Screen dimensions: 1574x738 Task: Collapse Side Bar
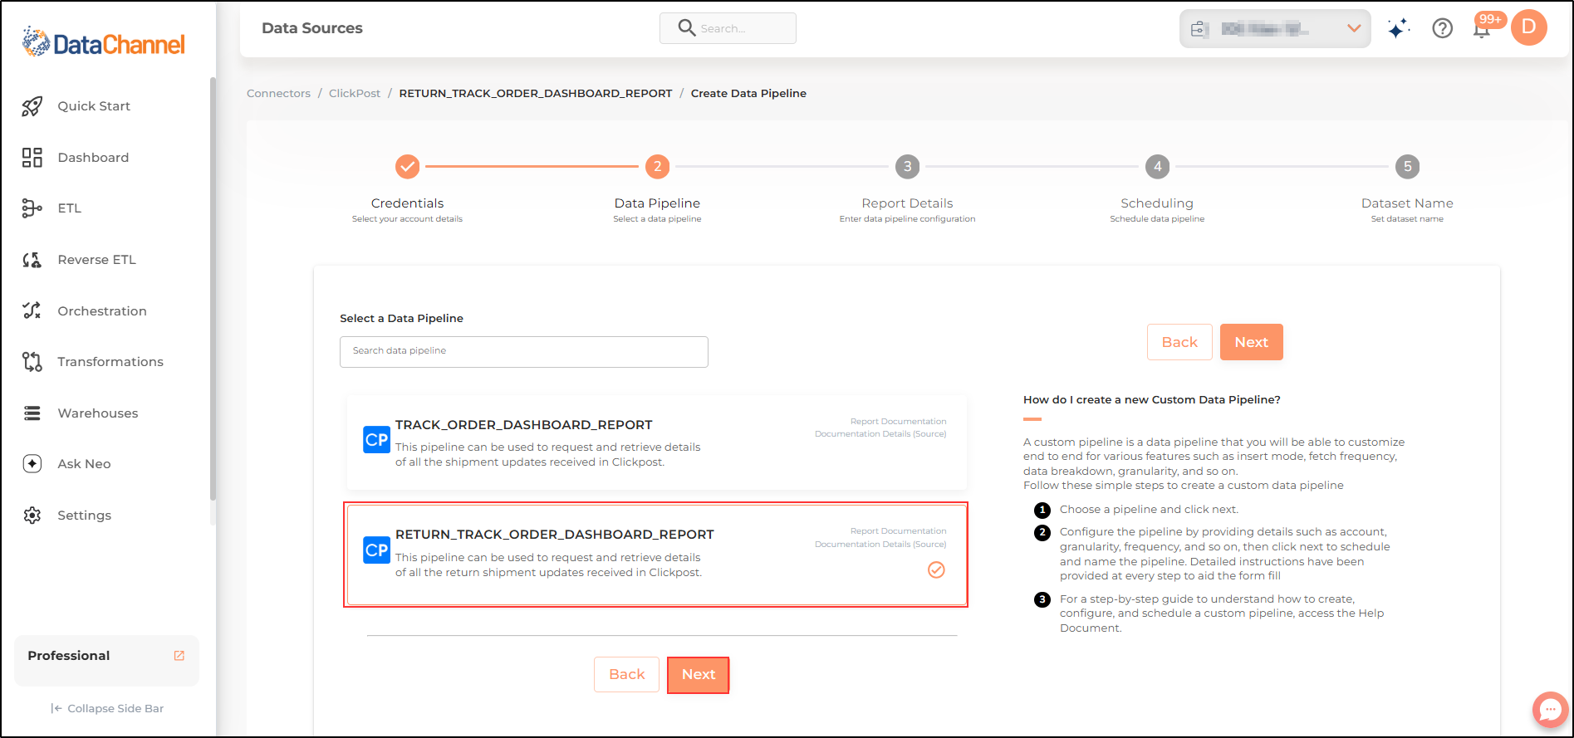107,708
